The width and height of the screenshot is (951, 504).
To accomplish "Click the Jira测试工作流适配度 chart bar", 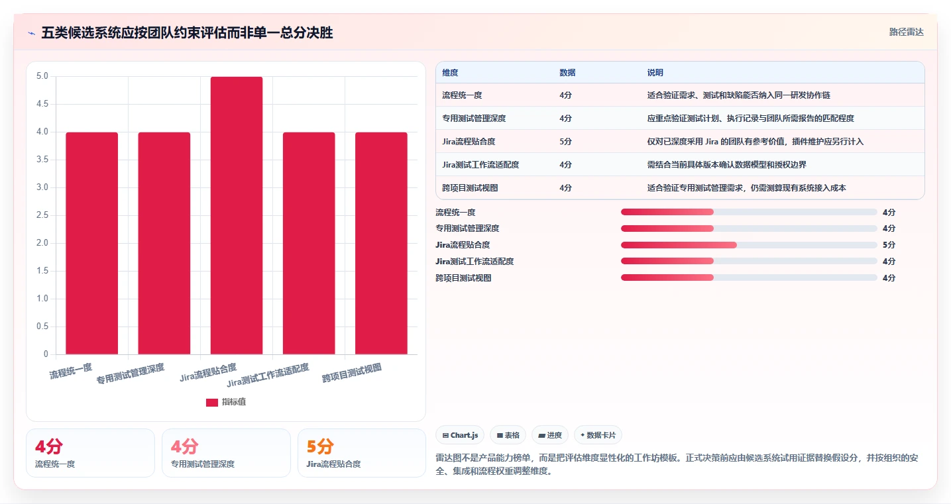I will 309,243.
